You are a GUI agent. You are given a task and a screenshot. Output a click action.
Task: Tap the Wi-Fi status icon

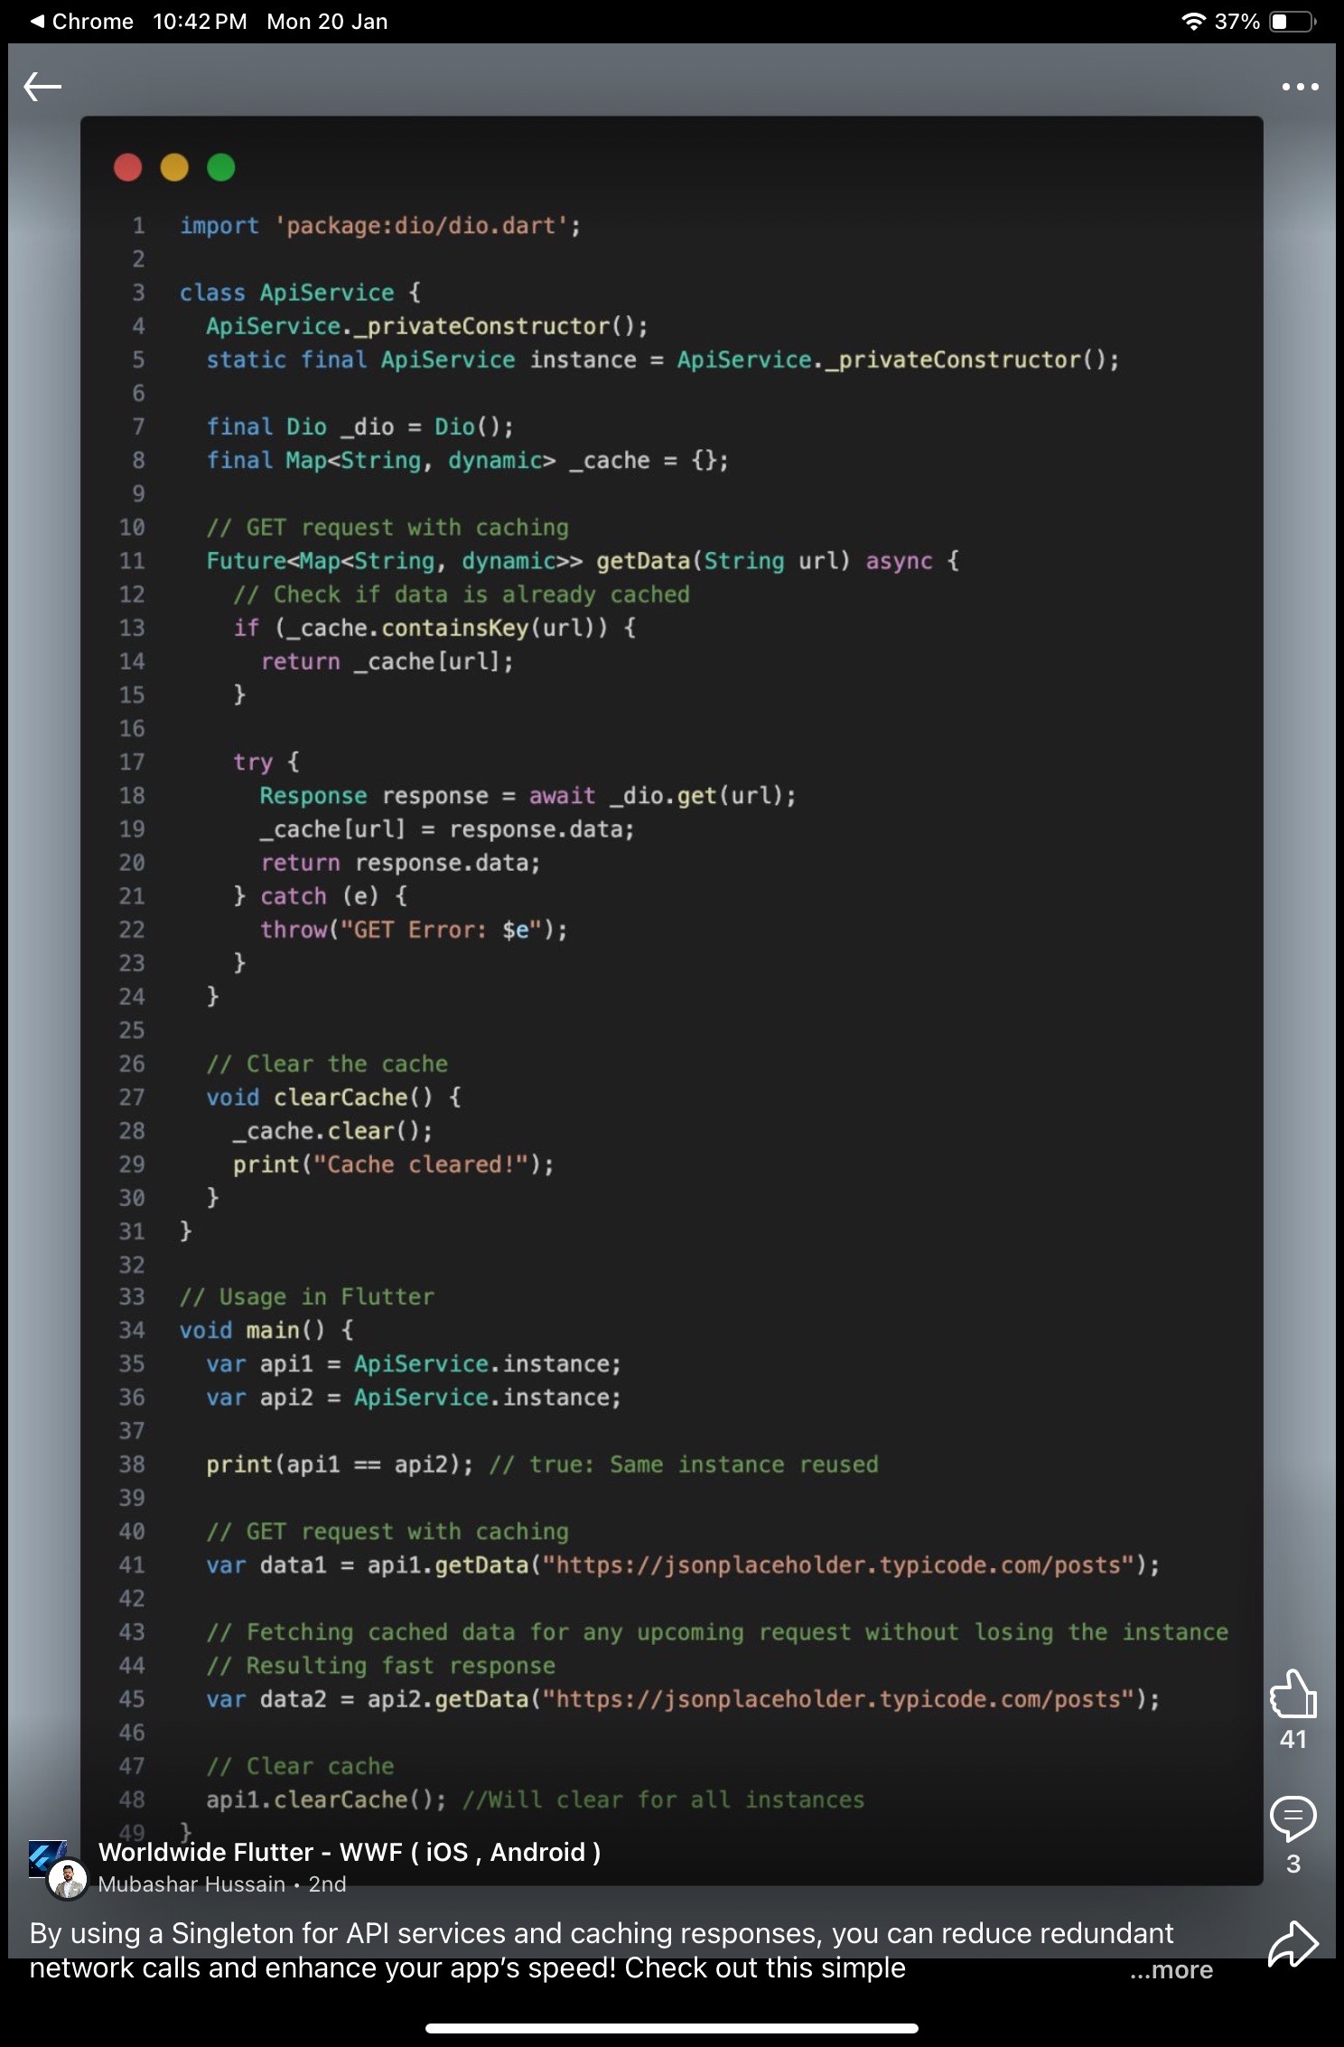point(1193,22)
